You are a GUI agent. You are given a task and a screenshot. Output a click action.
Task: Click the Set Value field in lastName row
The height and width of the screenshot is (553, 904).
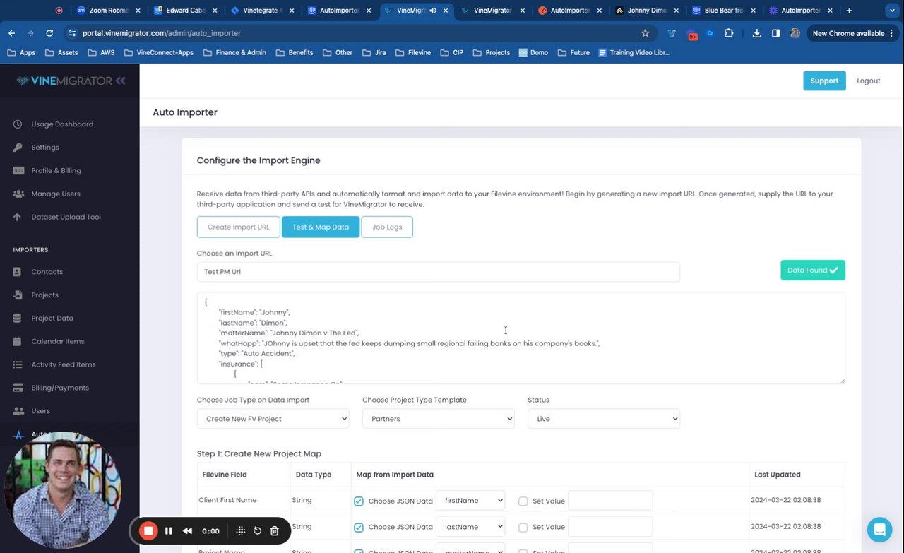click(610, 527)
